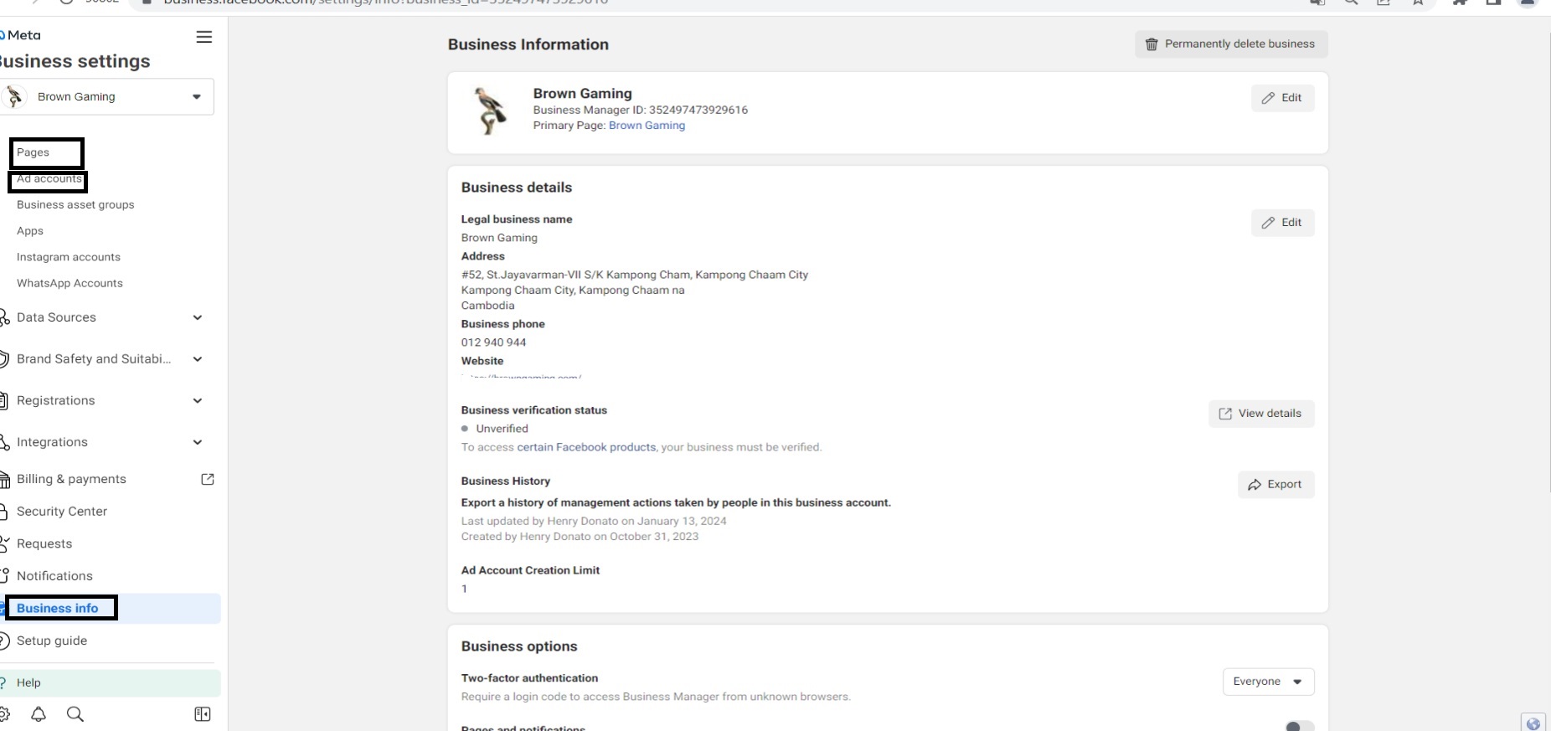Image resolution: width=1551 pixels, height=731 pixels.
Task: Open Billing & payments
Action: click(x=71, y=479)
